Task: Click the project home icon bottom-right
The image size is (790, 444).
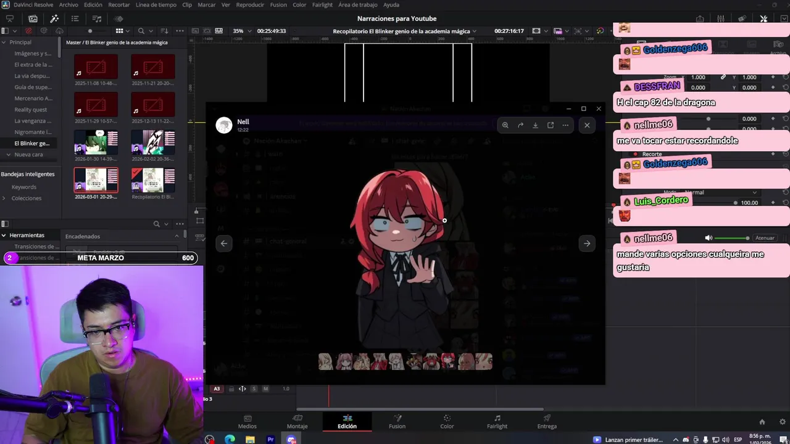Action: pos(762,422)
